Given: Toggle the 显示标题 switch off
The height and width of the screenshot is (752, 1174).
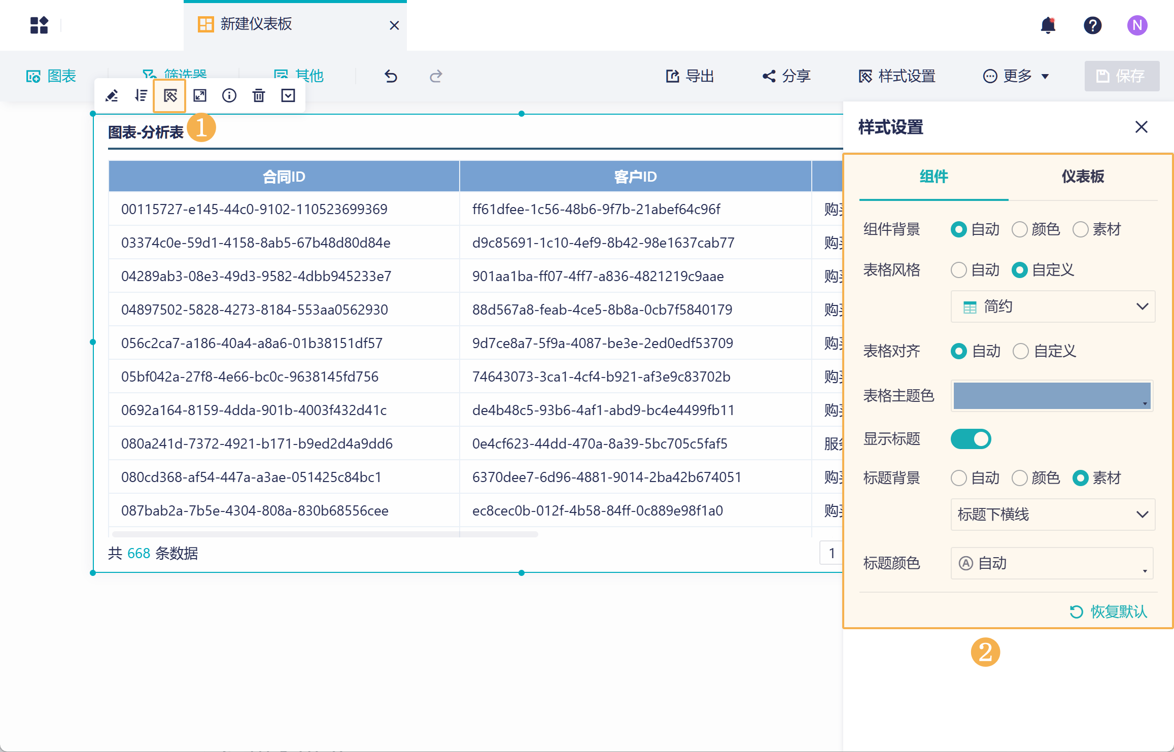Looking at the screenshot, I should tap(971, 439).
